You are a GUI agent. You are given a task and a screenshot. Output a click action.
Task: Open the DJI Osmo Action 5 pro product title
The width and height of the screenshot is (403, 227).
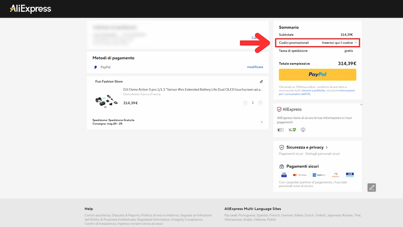click(193, 90)
